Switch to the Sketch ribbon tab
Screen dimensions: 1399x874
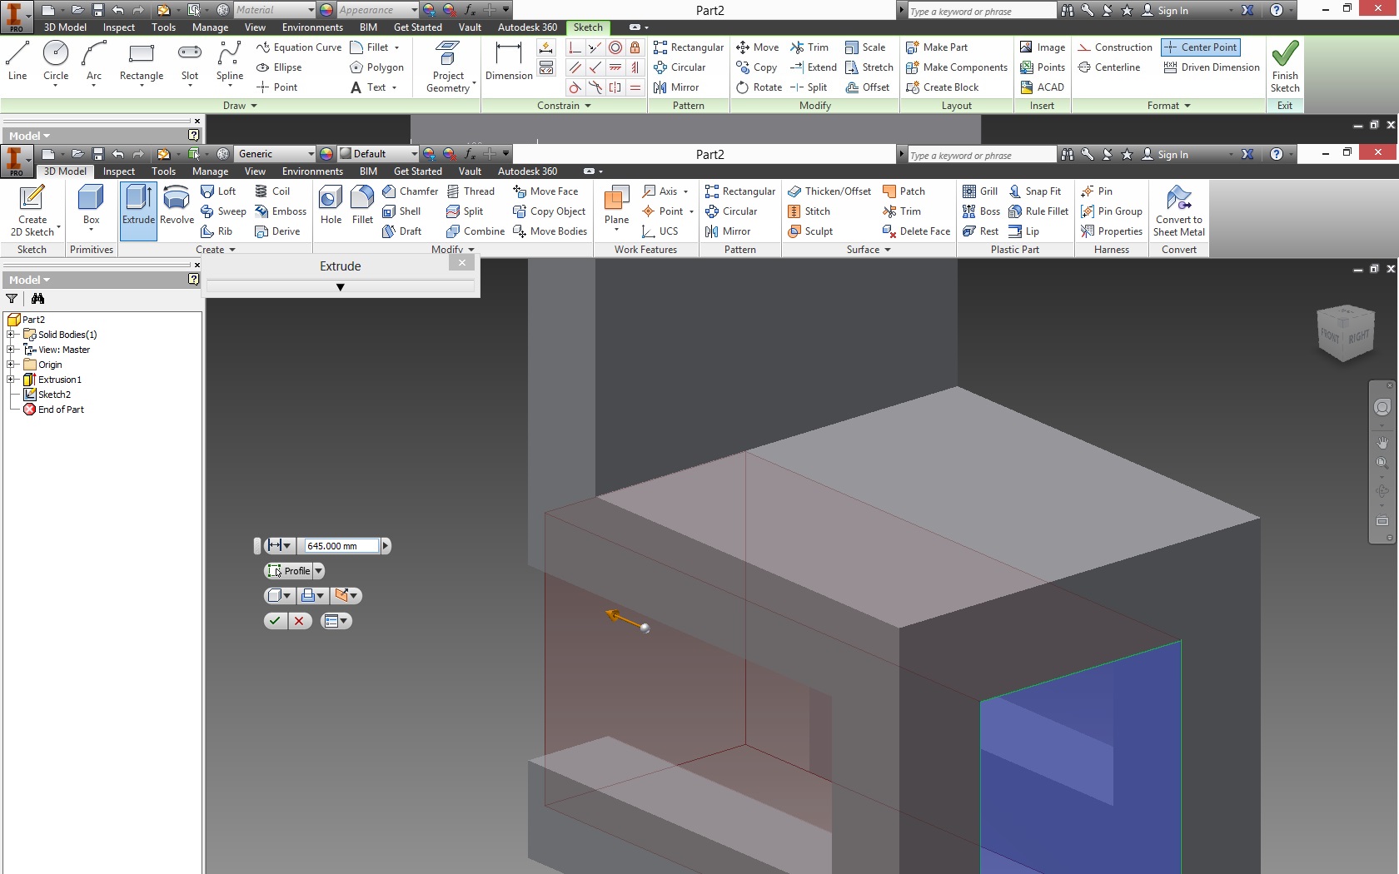588,27
